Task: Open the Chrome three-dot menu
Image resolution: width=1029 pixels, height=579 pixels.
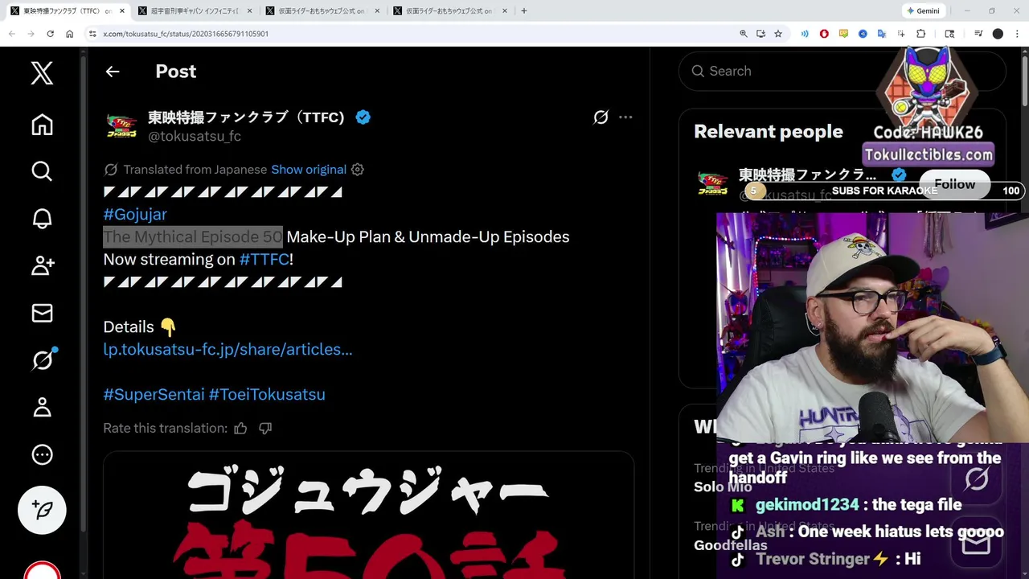Action: click(x=1017, y=34)
